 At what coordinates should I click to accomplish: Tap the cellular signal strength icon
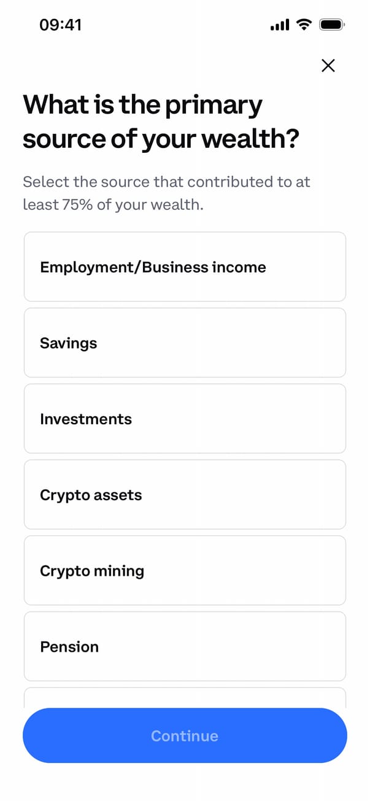[279, 25]
